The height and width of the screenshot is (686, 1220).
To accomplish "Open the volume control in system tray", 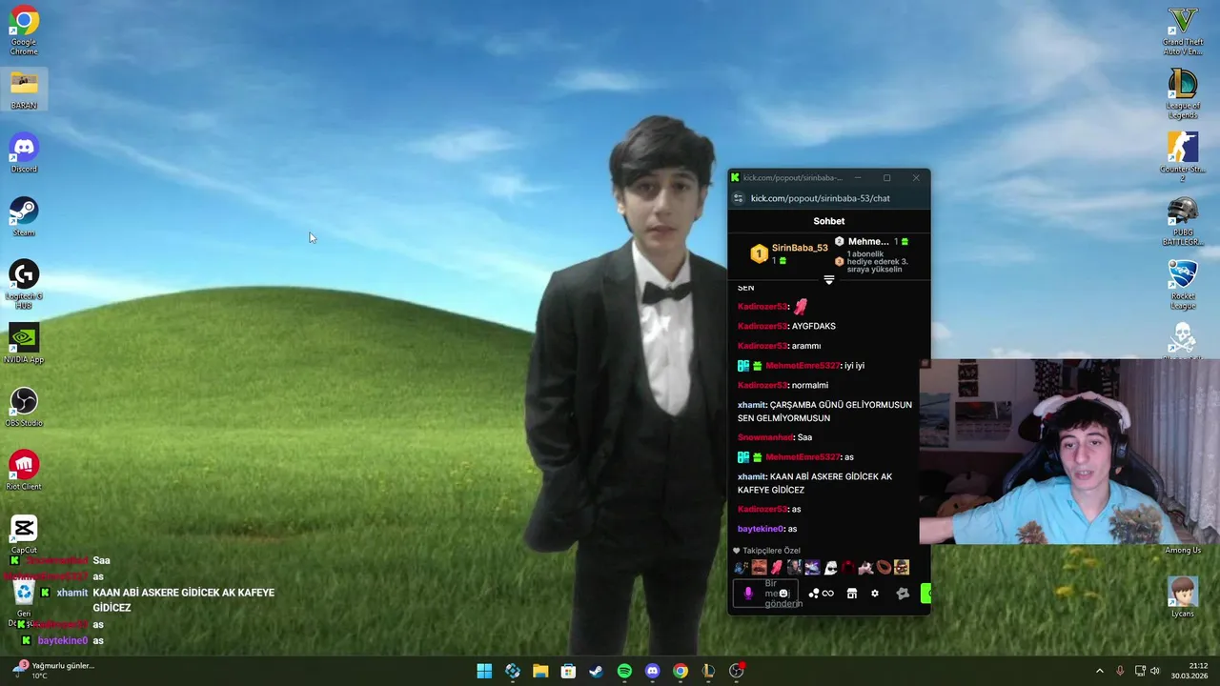I will (x=1155, y=671).
